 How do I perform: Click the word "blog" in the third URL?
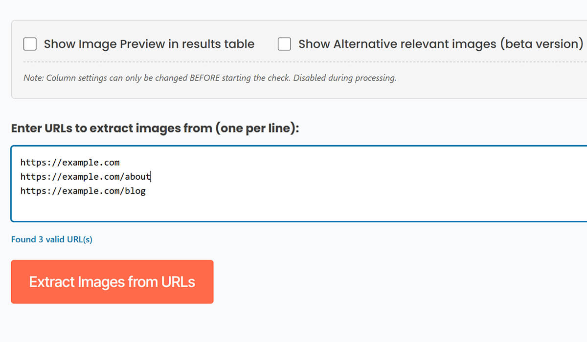pos(135,191)
